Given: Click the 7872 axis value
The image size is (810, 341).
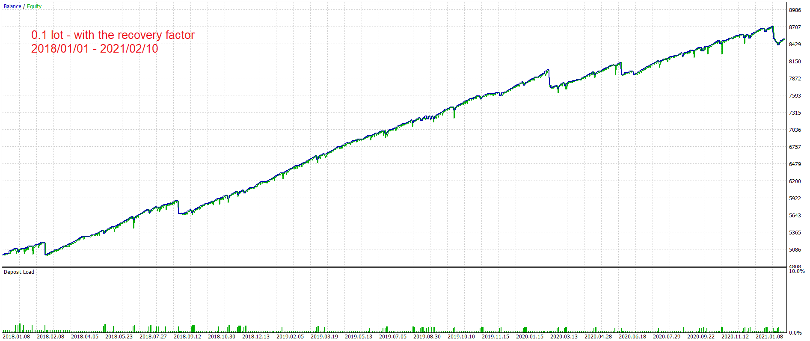Looking at the screenshot, I should pyautogui.click(x=795, y=79).
